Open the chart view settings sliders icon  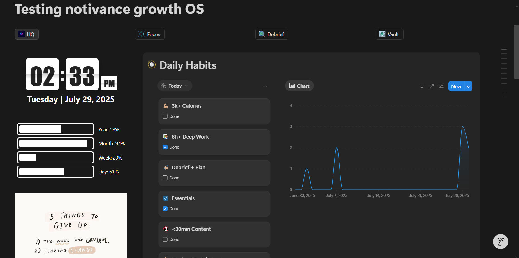coord(441,86)
